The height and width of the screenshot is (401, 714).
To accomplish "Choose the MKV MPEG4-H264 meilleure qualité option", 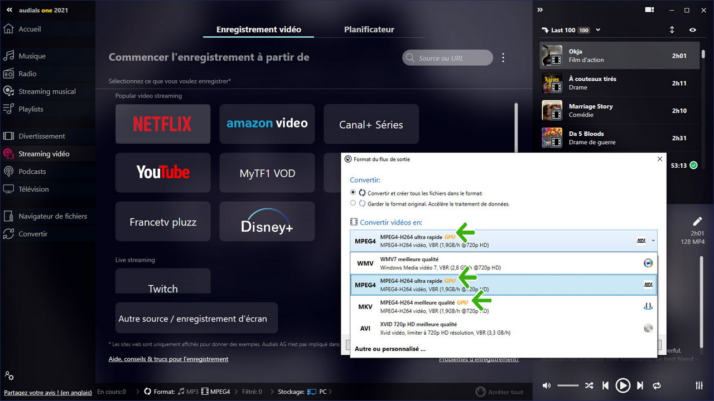I will (x=504, y=306).
